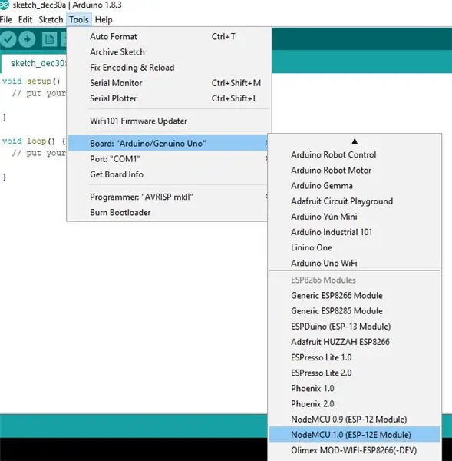Select the sketch_dec30a editor tab
Image resolution: width=452 pixels, height=461 pixels.
[x=35, y=63]
